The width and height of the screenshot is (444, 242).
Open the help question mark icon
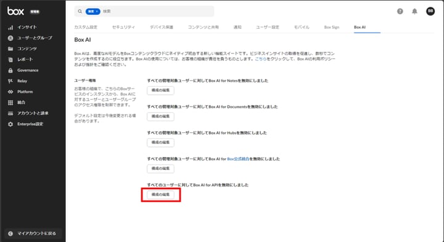(x=400, y=11)
